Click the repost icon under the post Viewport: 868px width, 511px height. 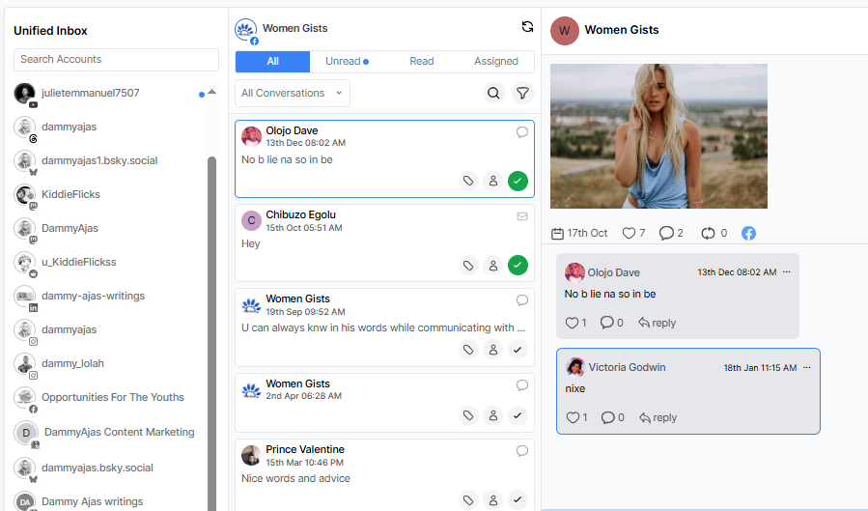tap(707, 234)
